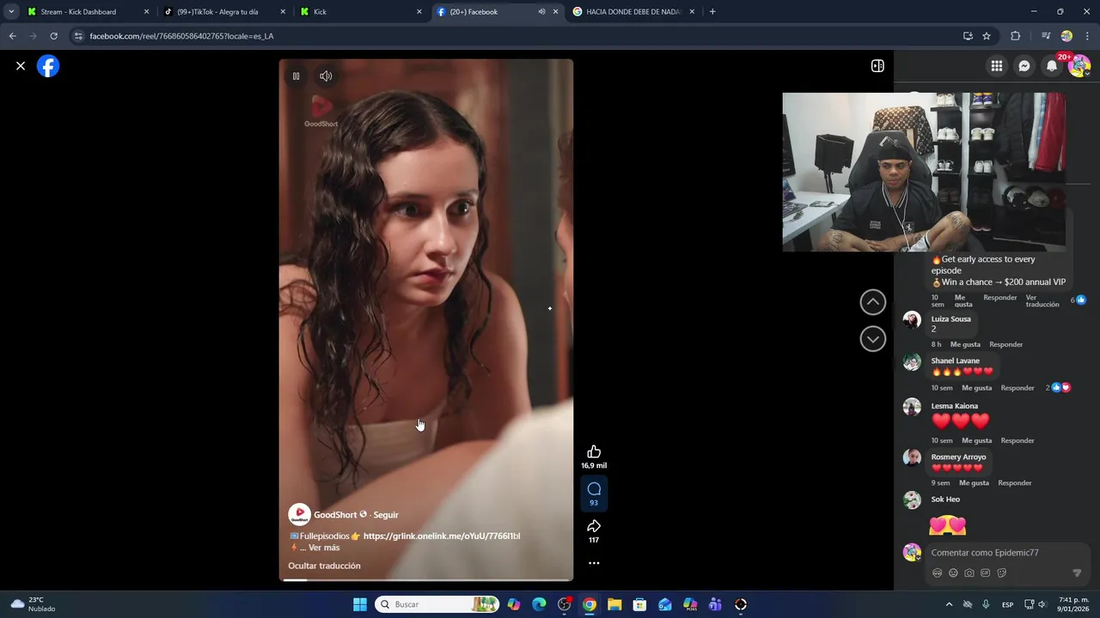This screenshot has height=618, width=1100.
Task: Open Chrome extensions puzzle icon
Action: point(1015,36)
